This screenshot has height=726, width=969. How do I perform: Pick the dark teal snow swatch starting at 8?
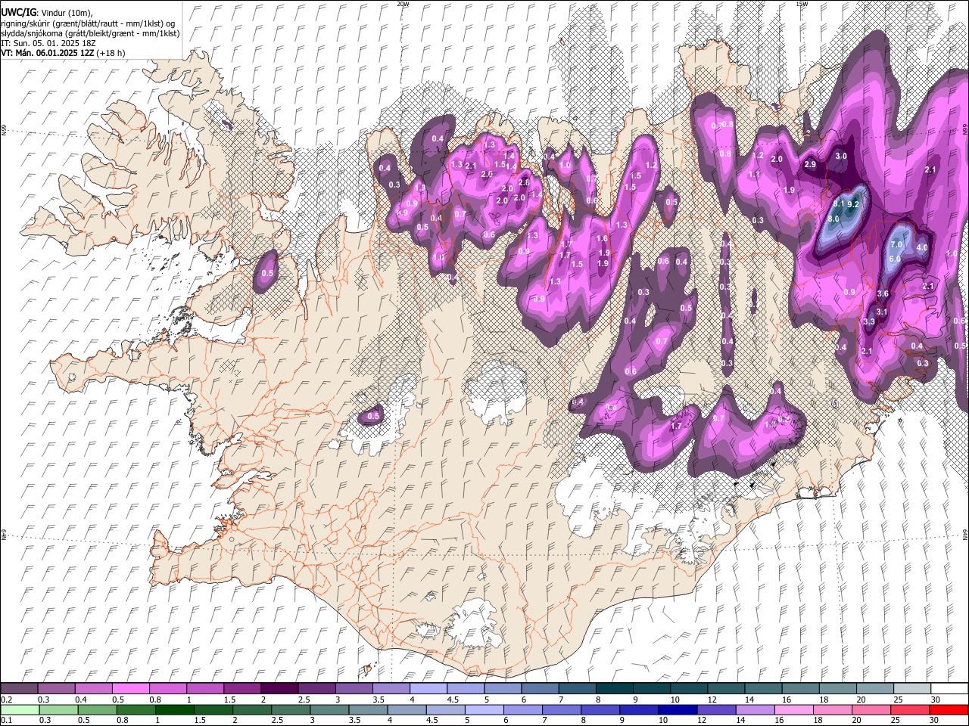(x=613, y=688)
